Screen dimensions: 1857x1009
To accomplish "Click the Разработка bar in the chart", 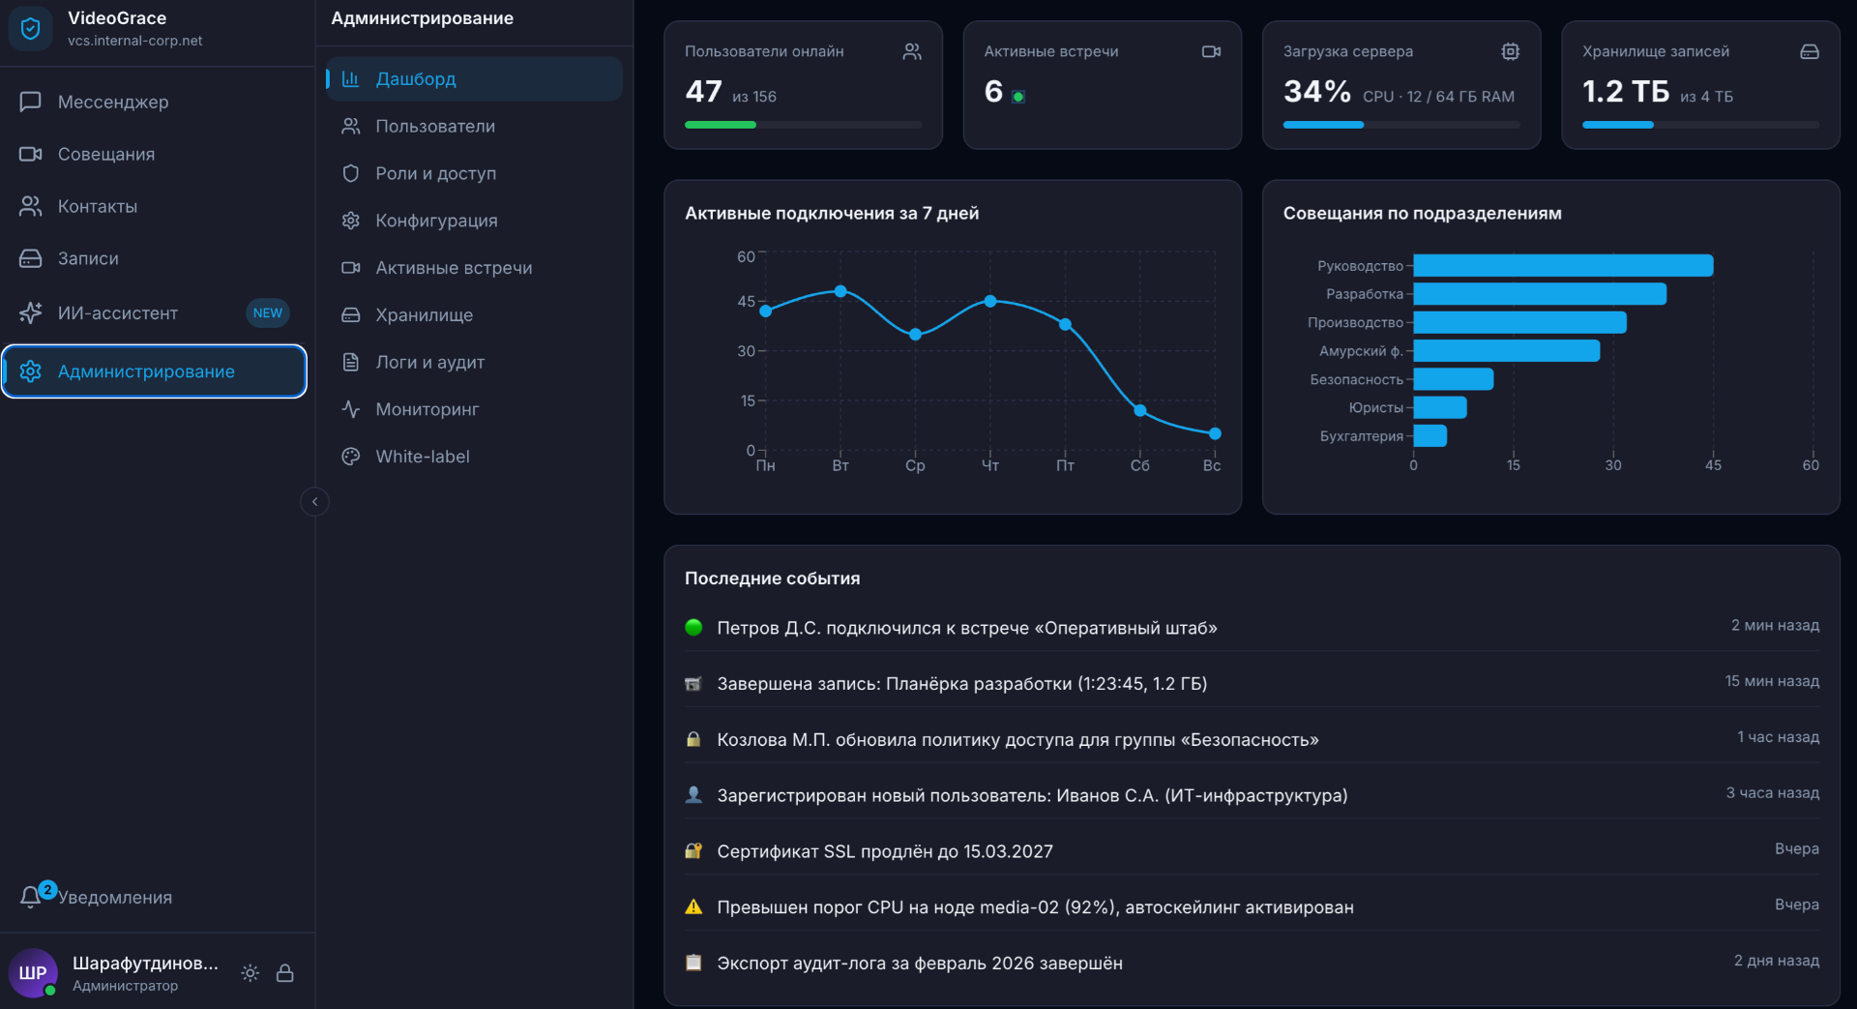I will tap(1540, 293).
